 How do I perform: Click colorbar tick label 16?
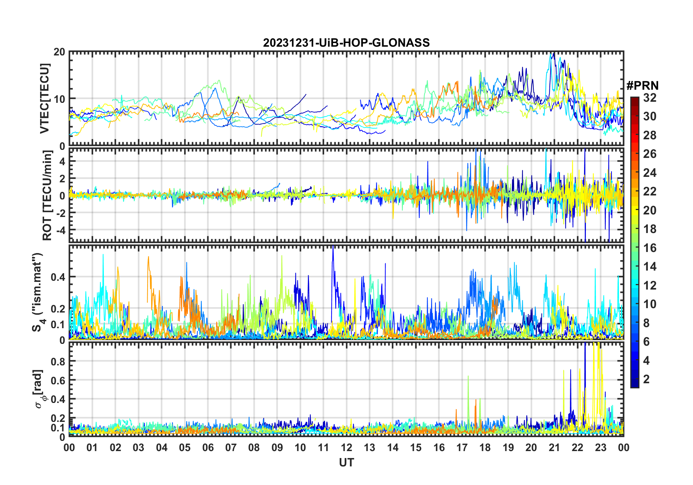[650, 248]
